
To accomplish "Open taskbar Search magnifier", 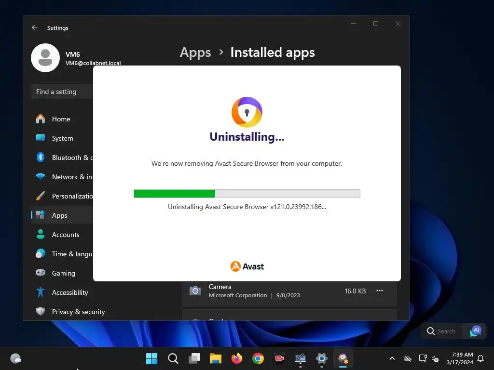I will pos(173,358).
